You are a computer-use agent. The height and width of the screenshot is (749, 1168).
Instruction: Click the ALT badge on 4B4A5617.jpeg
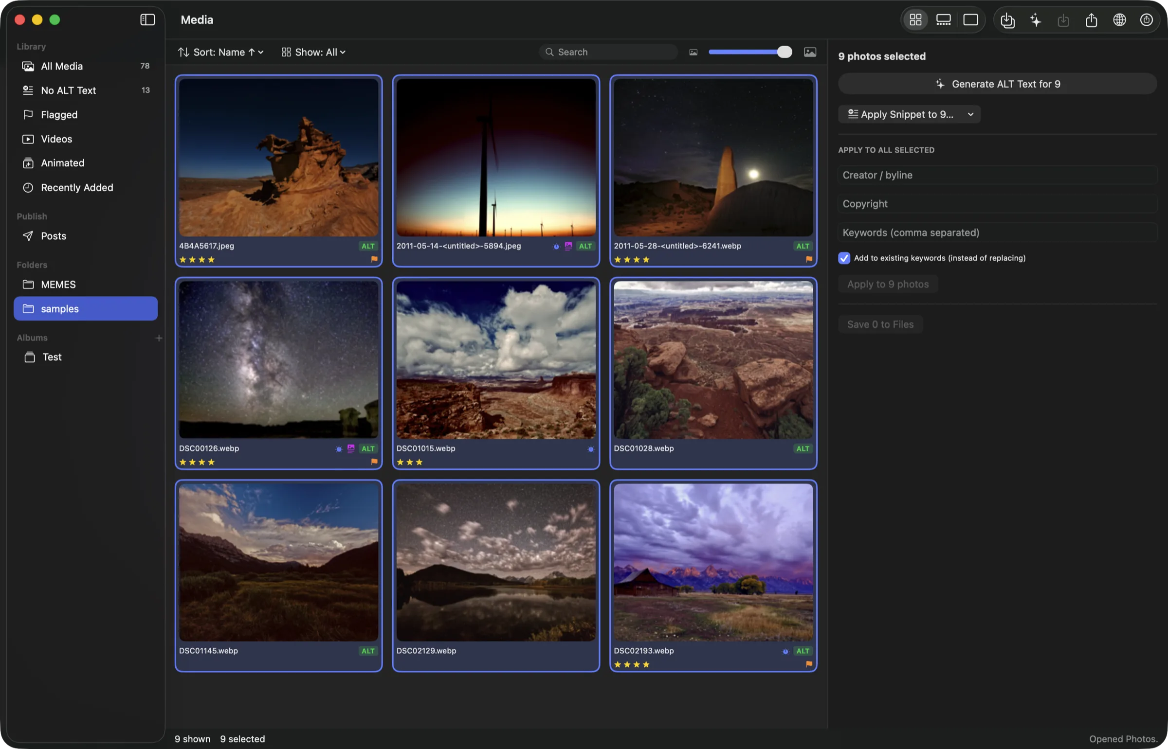point(368,246)
